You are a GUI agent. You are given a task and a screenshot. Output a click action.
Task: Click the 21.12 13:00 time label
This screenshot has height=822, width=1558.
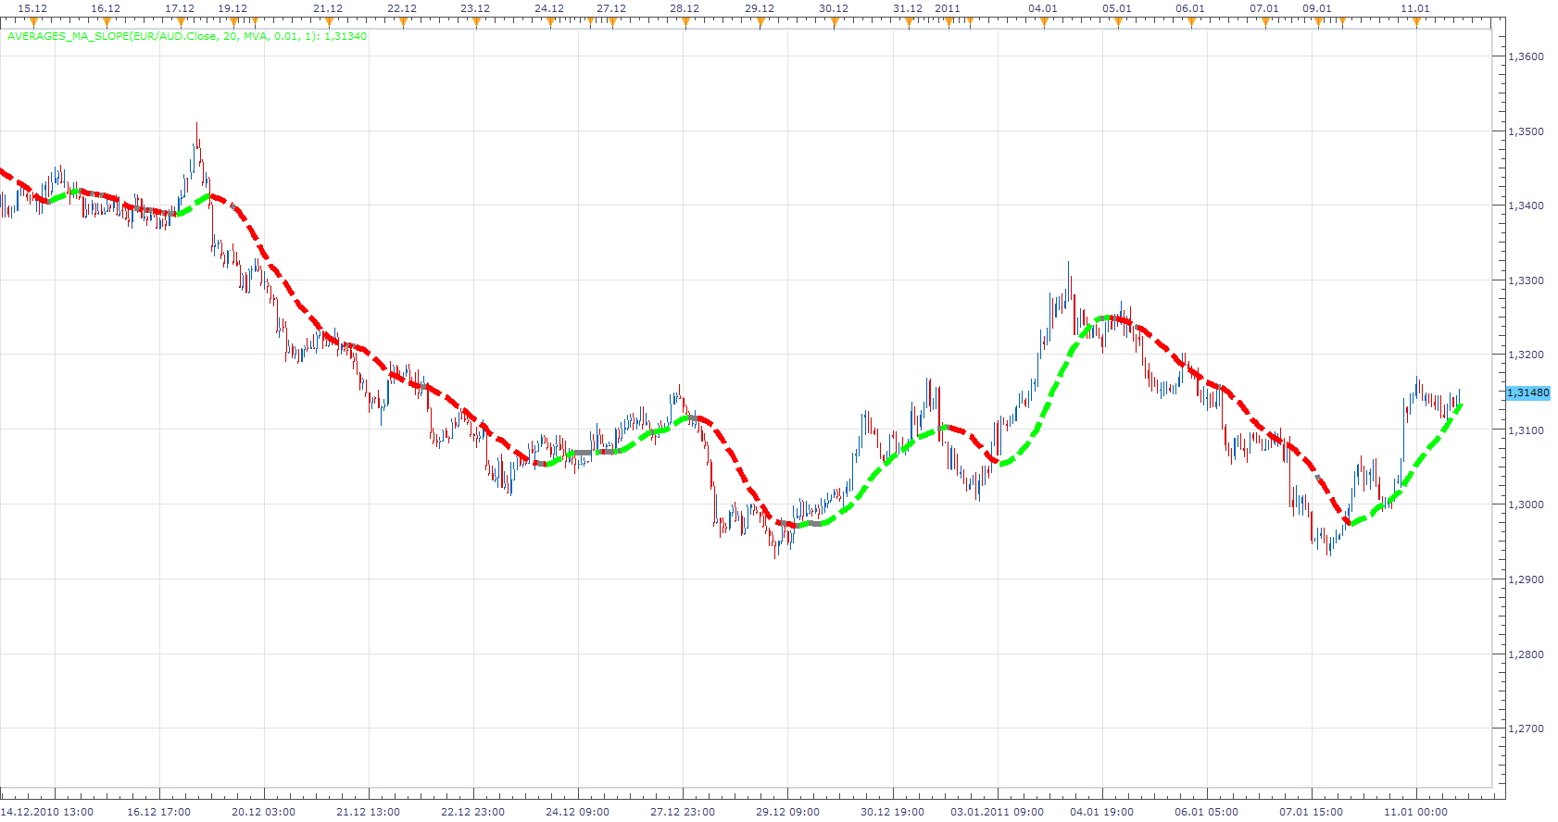click(x=368, y=812)
